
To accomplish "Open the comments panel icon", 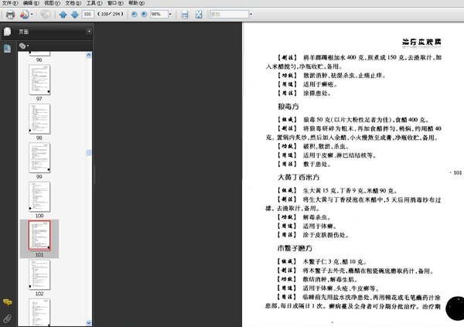I will click(x=7, y=301).
